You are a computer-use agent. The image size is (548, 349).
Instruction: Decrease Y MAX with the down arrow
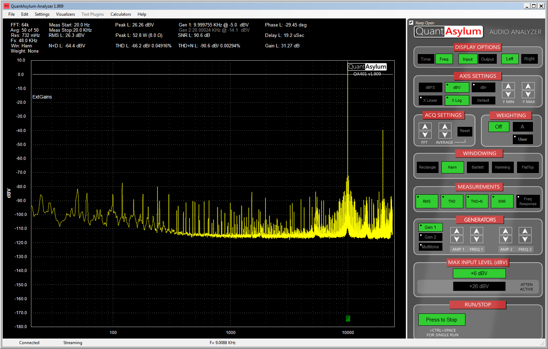[528, 94]
